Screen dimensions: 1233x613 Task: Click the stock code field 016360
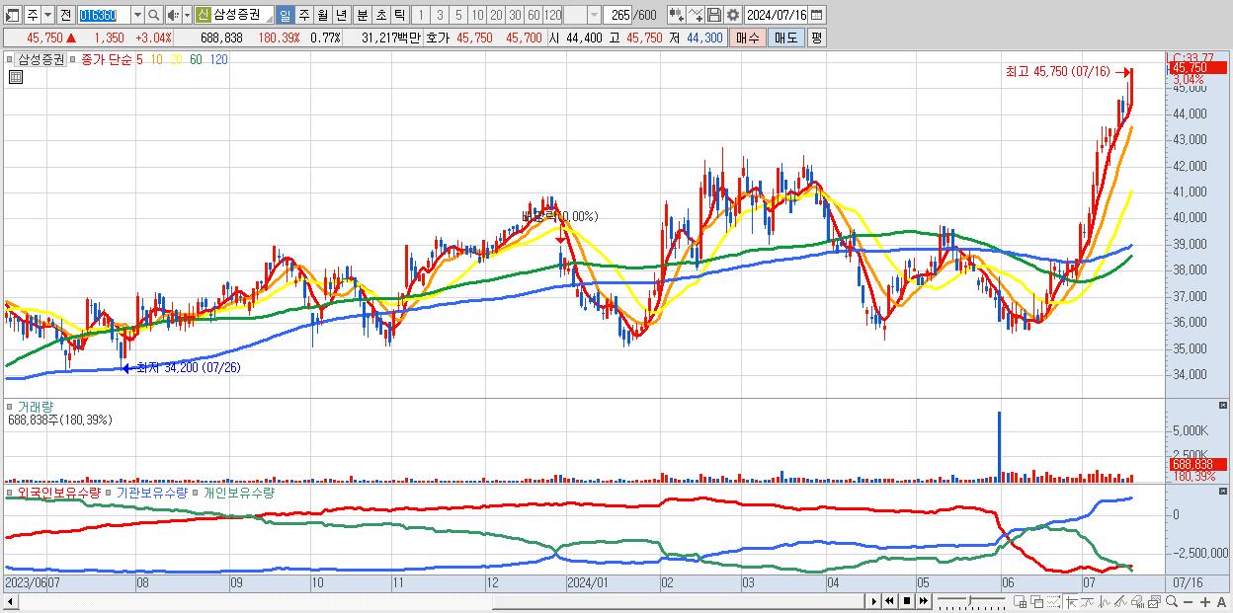pyautogui.click(x=103, y=15)
